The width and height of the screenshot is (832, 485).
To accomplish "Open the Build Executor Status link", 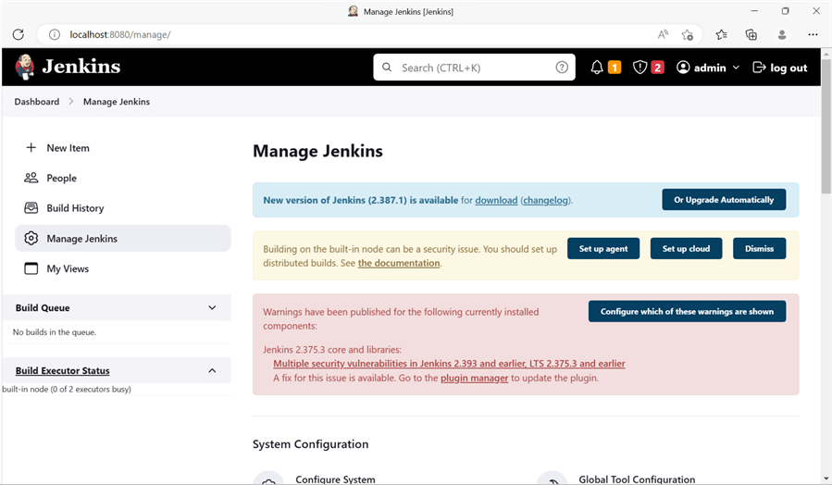I will (x=63, y=370).
